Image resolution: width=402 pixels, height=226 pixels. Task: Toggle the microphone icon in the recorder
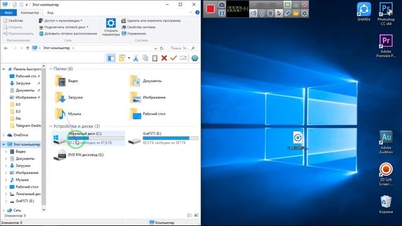pos(262,13)
